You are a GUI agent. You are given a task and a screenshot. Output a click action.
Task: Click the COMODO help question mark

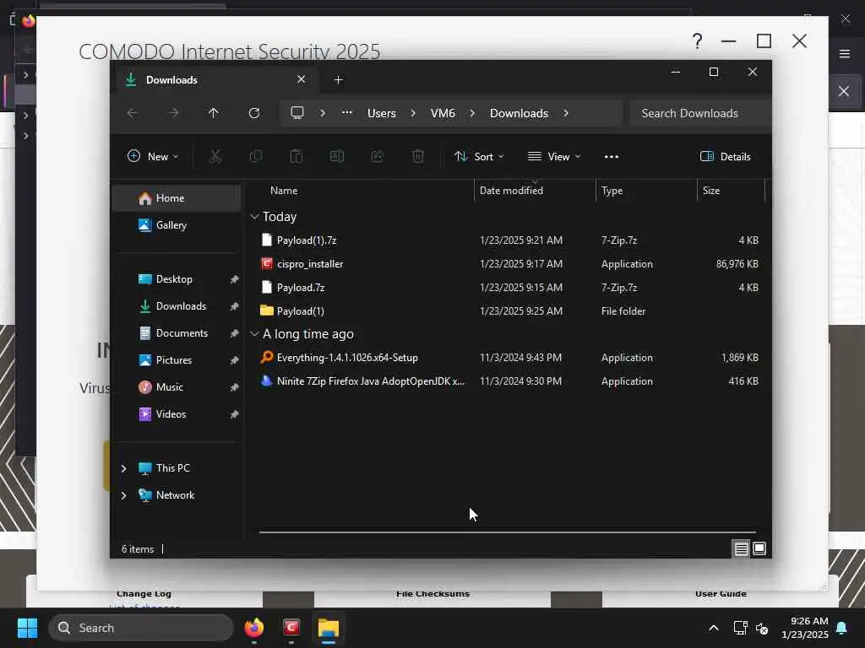[x=697, y=41]
